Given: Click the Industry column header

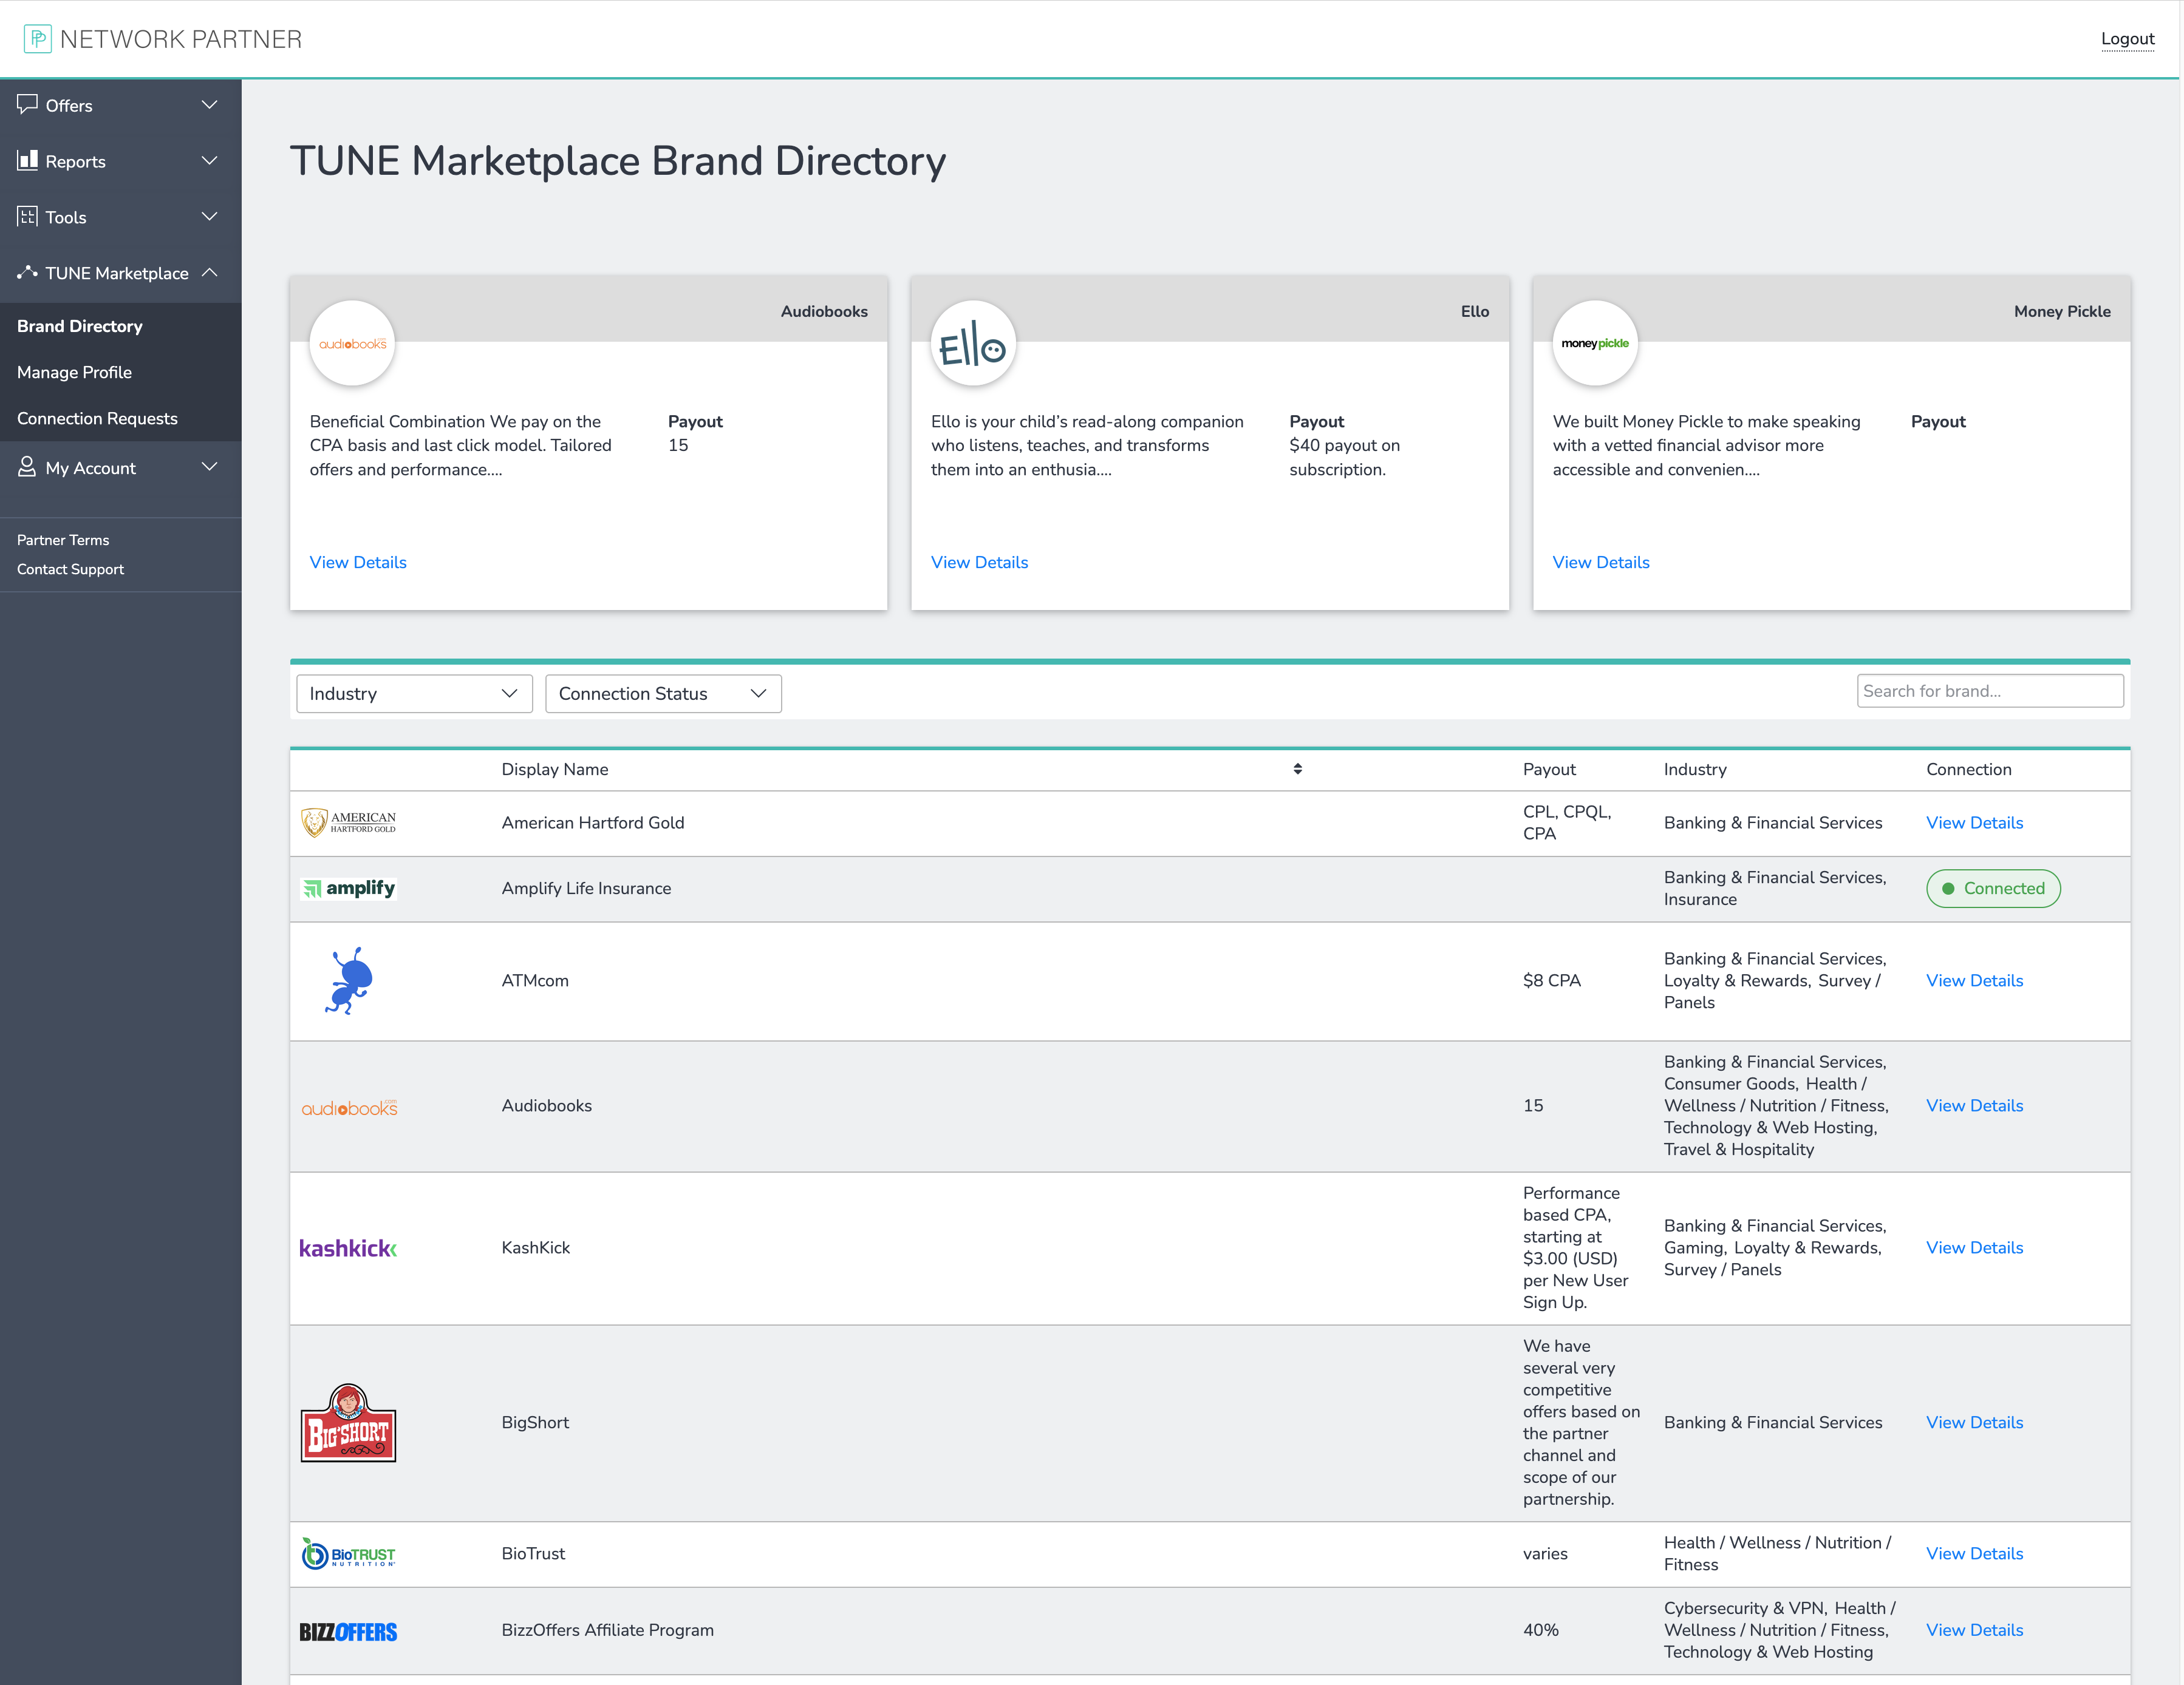Looking at the screenshot, I should [1695, 770].
